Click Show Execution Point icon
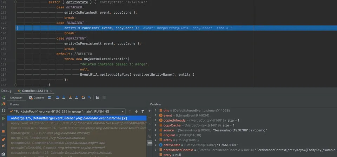 (49, 97)
